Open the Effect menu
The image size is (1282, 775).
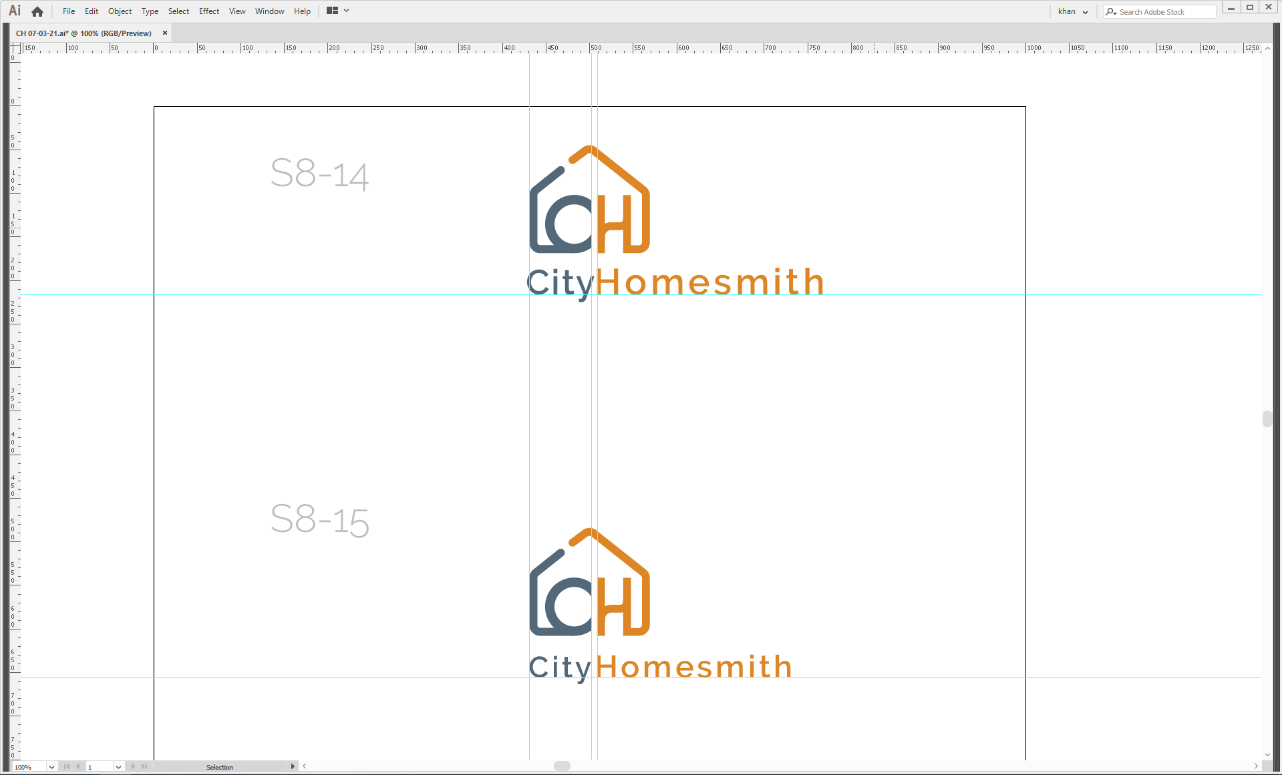click(x=208, y=11)
